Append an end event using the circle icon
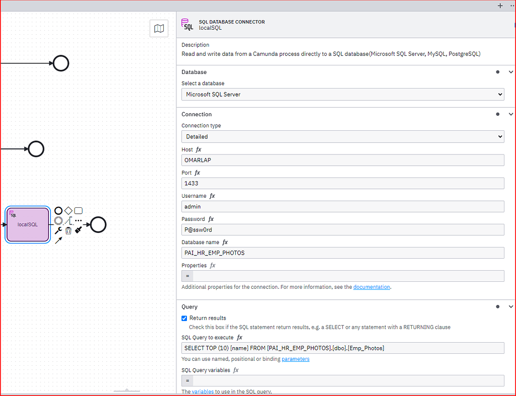The height and width of the screenshot is (396, 516). (58, 210)
